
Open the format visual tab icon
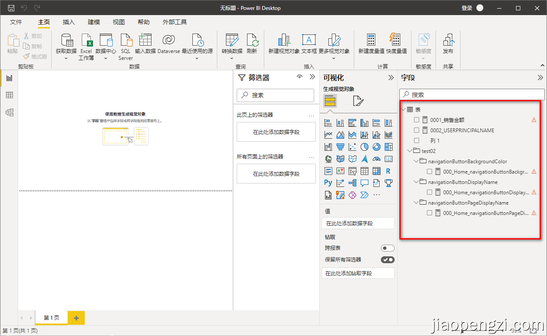[x=358, y=101]
